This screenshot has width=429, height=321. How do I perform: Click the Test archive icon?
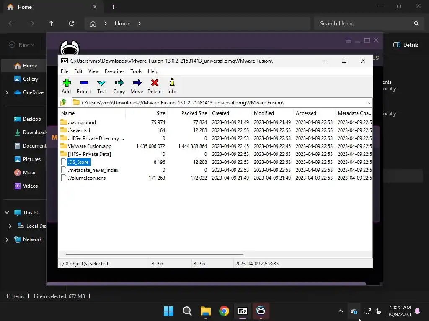point(101,86)
